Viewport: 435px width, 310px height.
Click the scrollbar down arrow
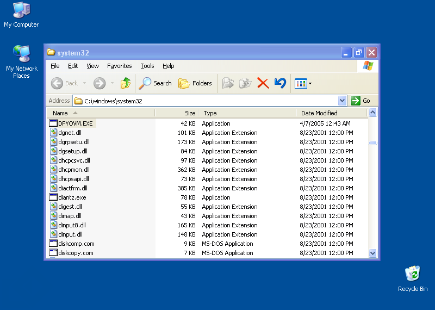click(372, 253)
